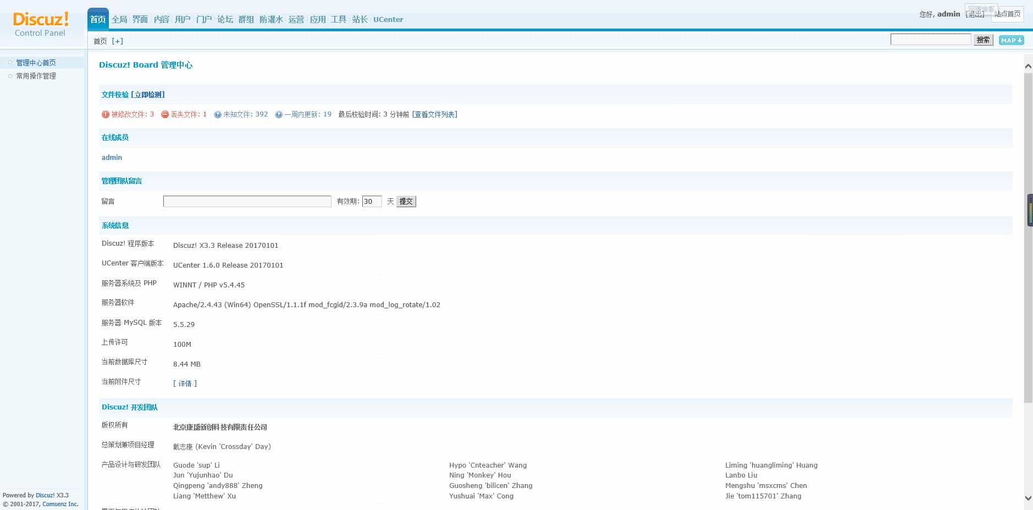Click 戴志康 (Kevin 'Crossday' Day) text
Viewport: 1033px width, 510px height.
pos(222,446)
